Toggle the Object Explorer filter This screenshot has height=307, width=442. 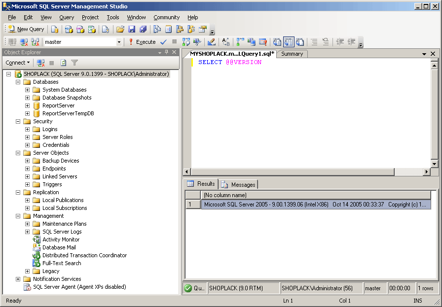(x=74, y=63)
